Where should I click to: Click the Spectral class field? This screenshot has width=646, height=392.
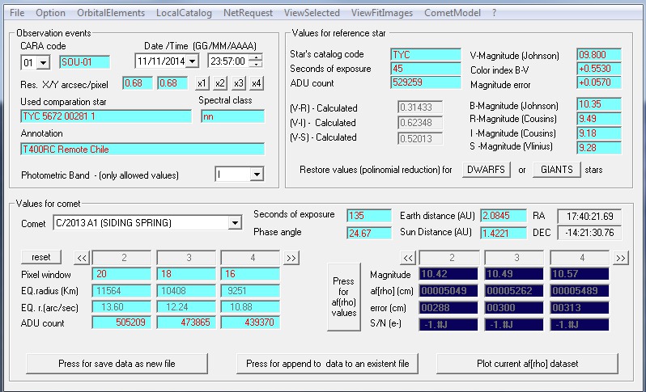tap(232, 116)
